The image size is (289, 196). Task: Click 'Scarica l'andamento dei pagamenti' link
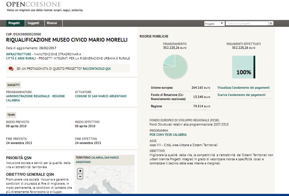click(241, 95)
